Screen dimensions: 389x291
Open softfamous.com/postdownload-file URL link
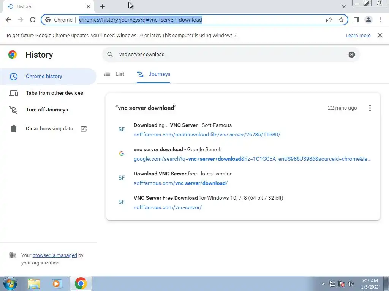click(207, 135)
